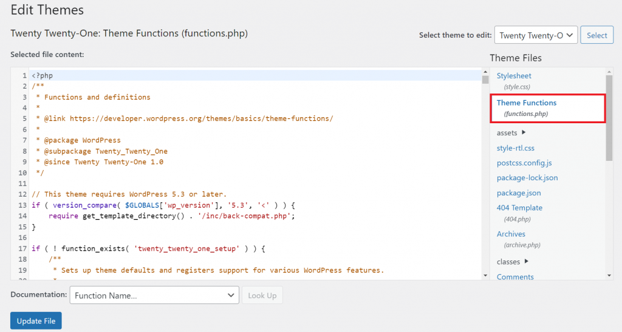Image resolution: width=622 pixels, height=332 pixels.
Task: Select Theme Functions functions.php file
Action: [x=526, y=103]
